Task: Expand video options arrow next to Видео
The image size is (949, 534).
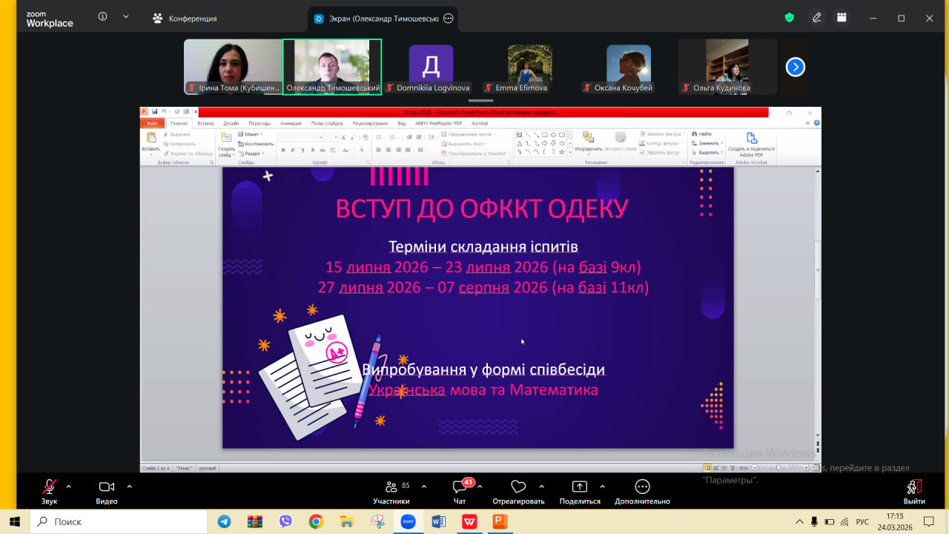Action: tap(129, 487)
